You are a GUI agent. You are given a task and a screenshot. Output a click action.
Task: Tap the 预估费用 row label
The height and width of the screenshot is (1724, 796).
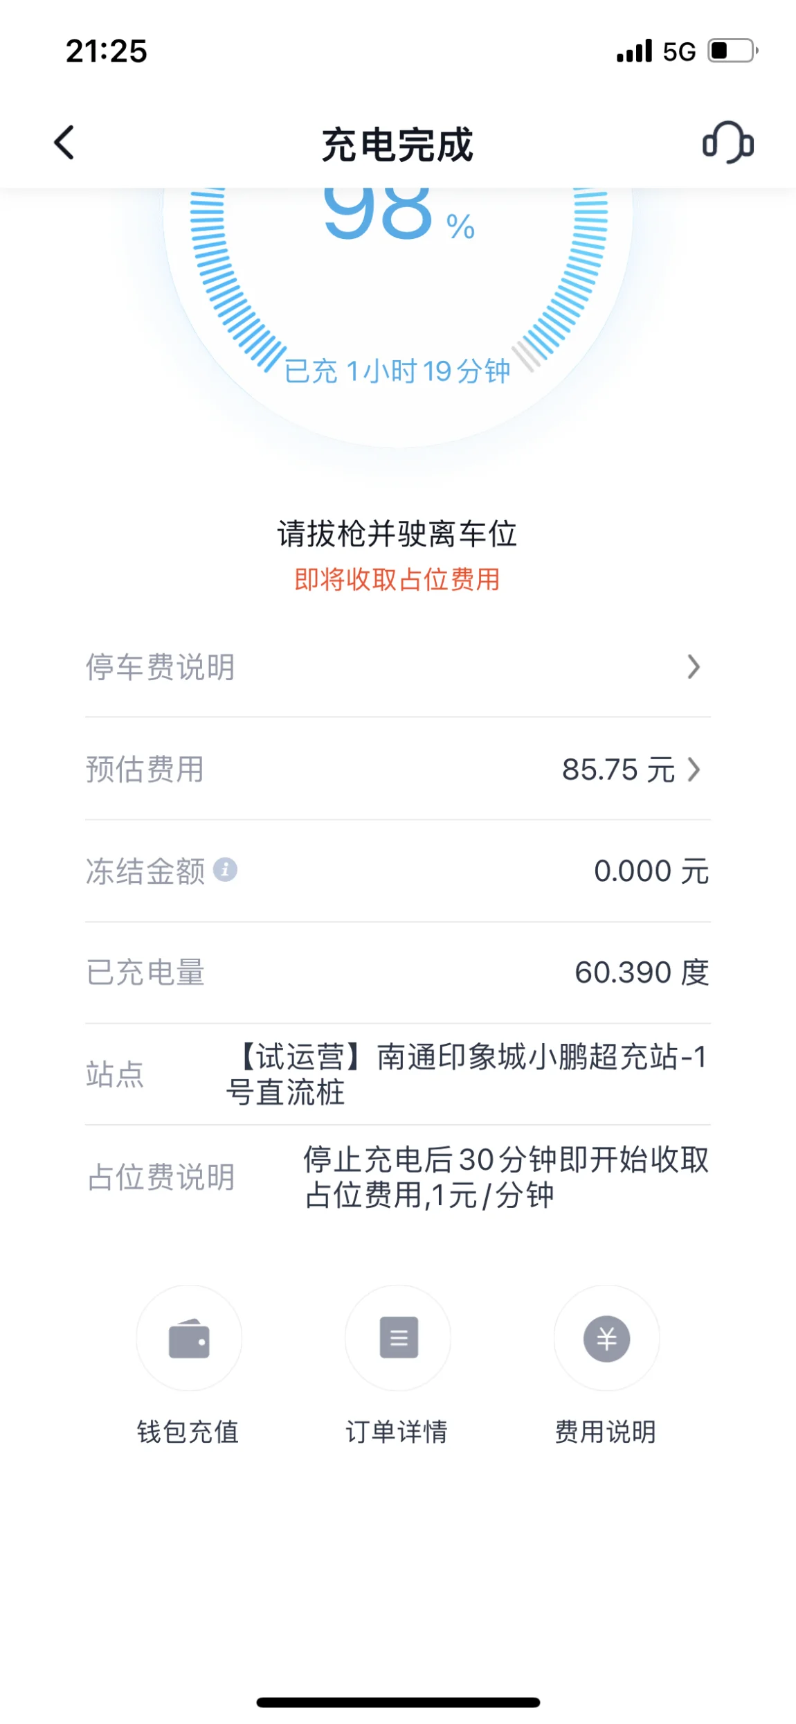click(x=145, y=770)
